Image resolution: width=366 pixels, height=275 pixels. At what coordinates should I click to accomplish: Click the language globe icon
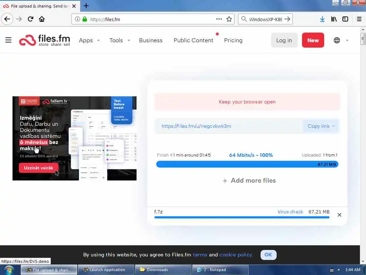pos(337,40)
